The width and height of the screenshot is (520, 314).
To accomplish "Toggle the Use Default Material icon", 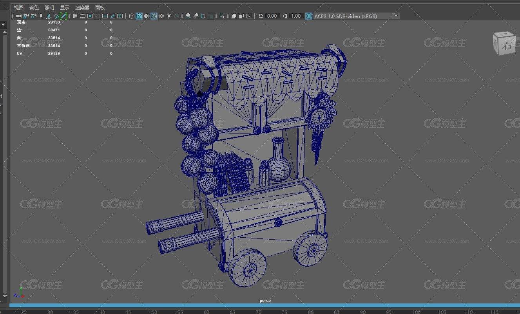I will tap(147, 16).
